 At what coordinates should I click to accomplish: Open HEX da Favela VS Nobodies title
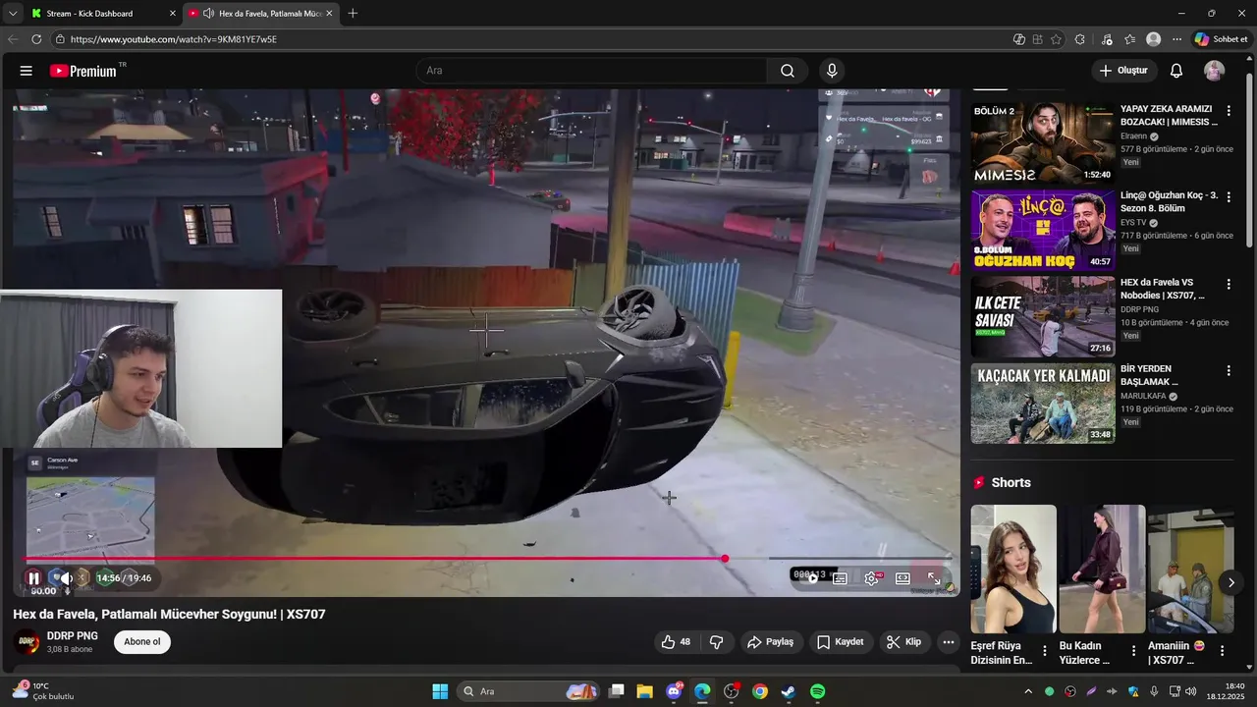[1163, 289]
